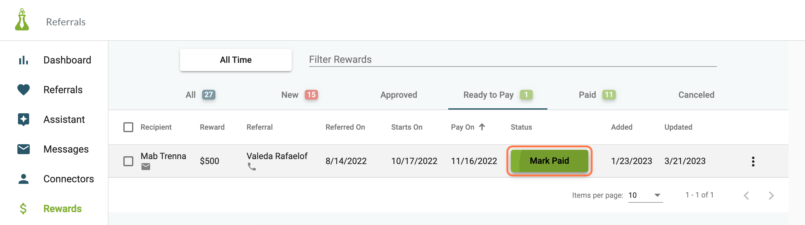The width and height of the screenshot is (805, 225).
Task: Click the green flask logo icon
Action: point(22,19)
